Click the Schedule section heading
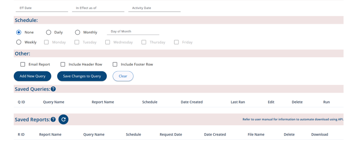The width and height of the screenshot is (345, 157). click(26, 21)
